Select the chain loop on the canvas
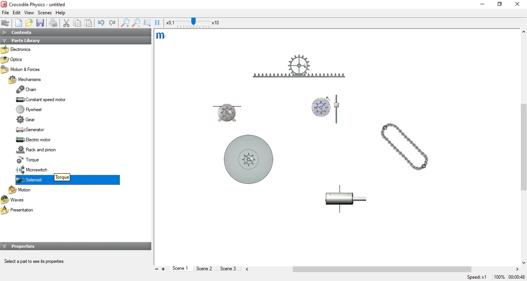The height and width of the screenshot is (281, 527). [404, 147]
